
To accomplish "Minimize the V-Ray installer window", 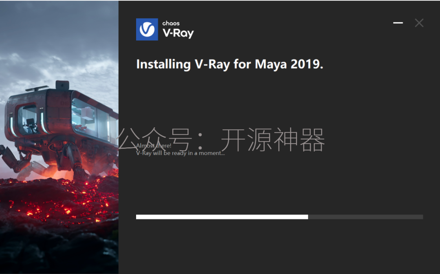I will 398,23.
